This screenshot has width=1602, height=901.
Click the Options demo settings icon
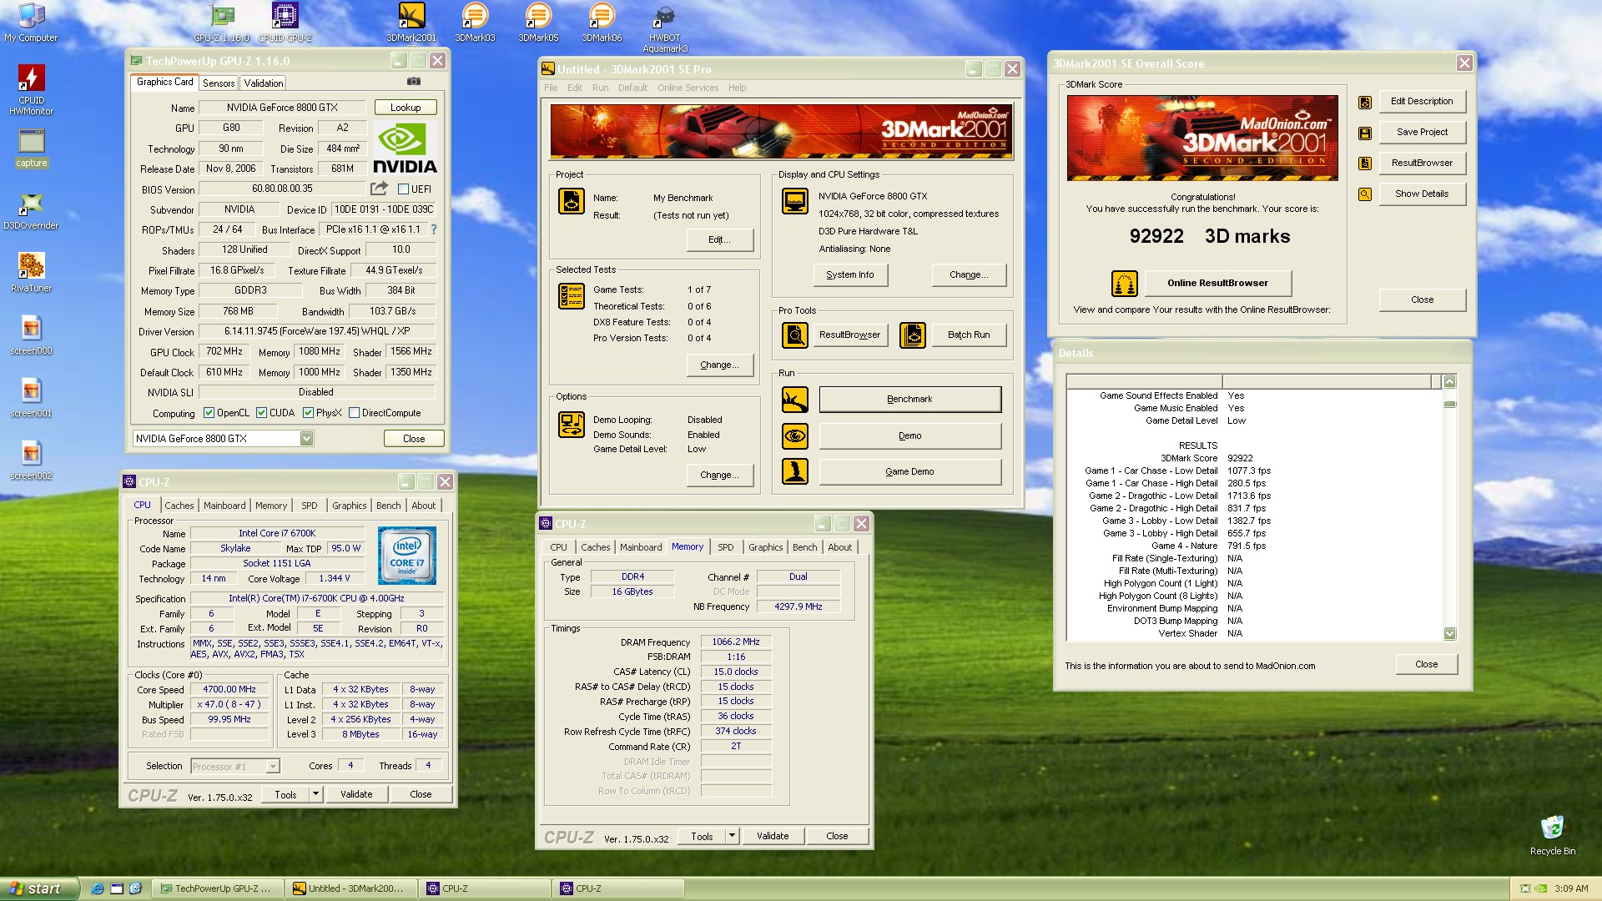tap(572, 425)
